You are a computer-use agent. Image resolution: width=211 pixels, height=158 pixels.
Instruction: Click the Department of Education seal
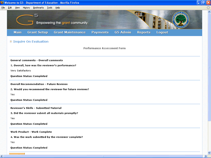[181, 20]
